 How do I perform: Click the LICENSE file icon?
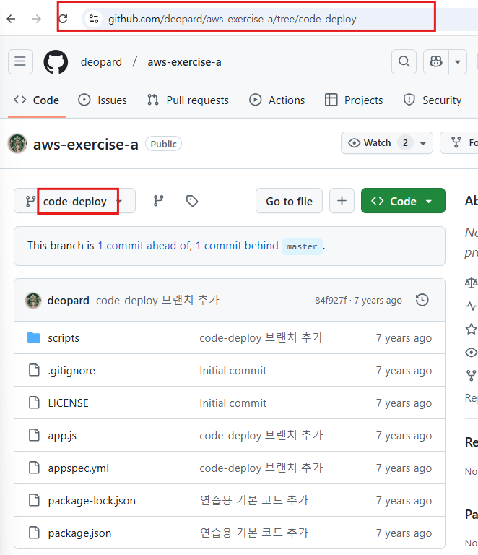[x=34, y=403]
